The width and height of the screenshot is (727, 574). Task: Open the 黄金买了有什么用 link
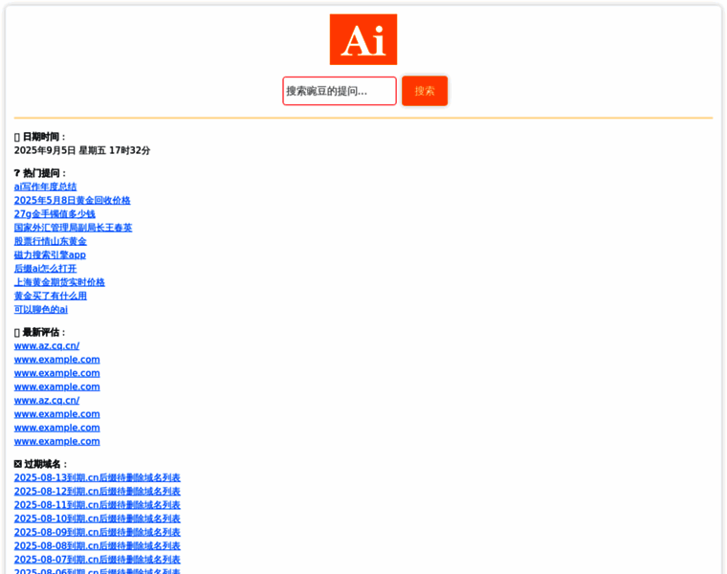click(51, 296)
